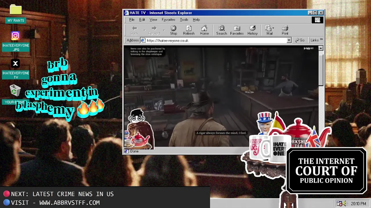This screenshot has height=208, width=371.
Task: Click the Back arrow toolbar button
Action: [x=134, y=30]
